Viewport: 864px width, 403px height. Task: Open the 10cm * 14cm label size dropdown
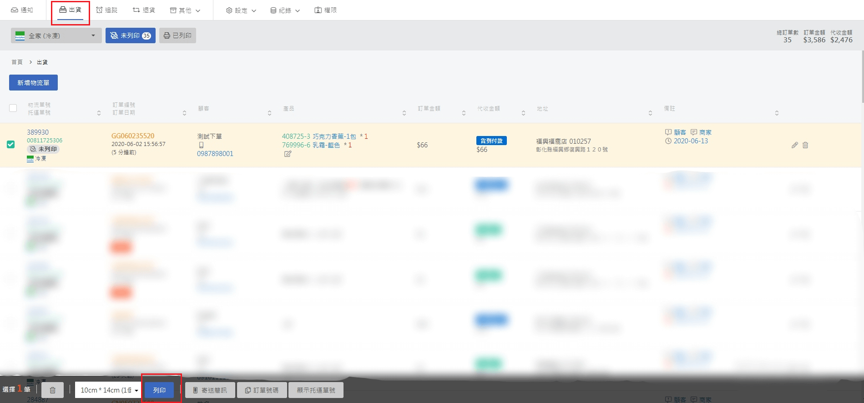point(109,390)
